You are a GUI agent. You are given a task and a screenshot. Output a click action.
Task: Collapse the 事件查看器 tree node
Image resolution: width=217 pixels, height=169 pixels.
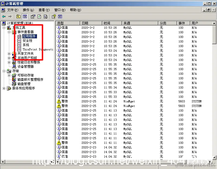[9, 32]
